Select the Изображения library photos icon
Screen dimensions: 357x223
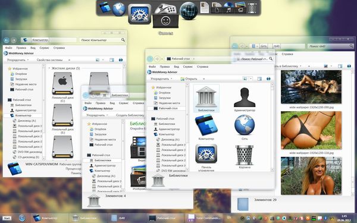click(x=138, y=177)
